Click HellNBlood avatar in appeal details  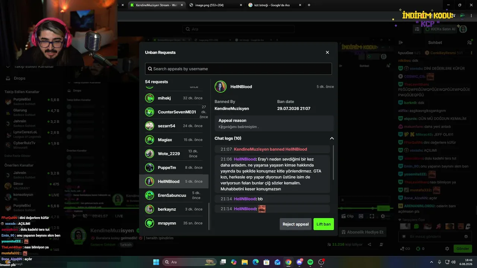(220, 87)
